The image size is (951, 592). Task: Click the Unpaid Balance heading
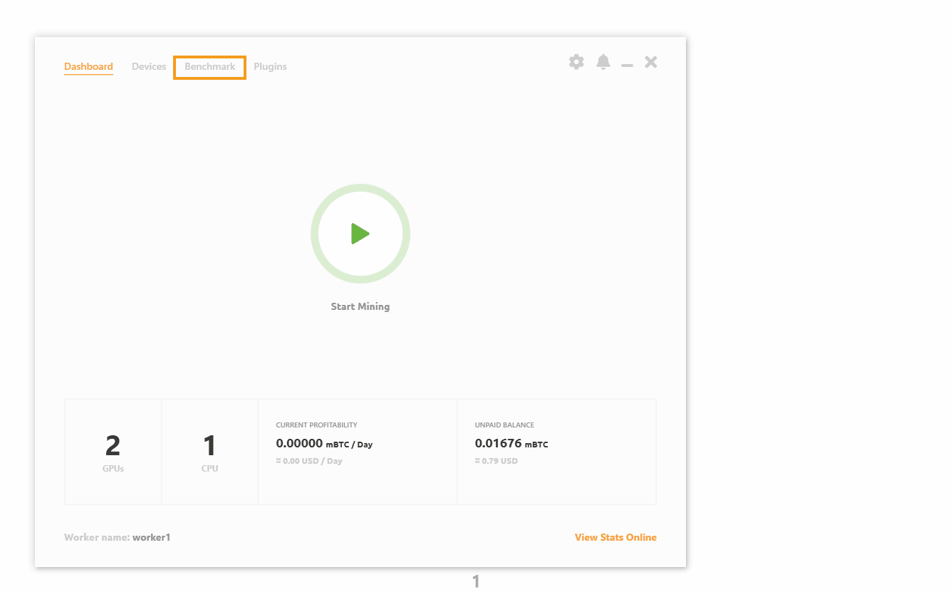point(504,425)
